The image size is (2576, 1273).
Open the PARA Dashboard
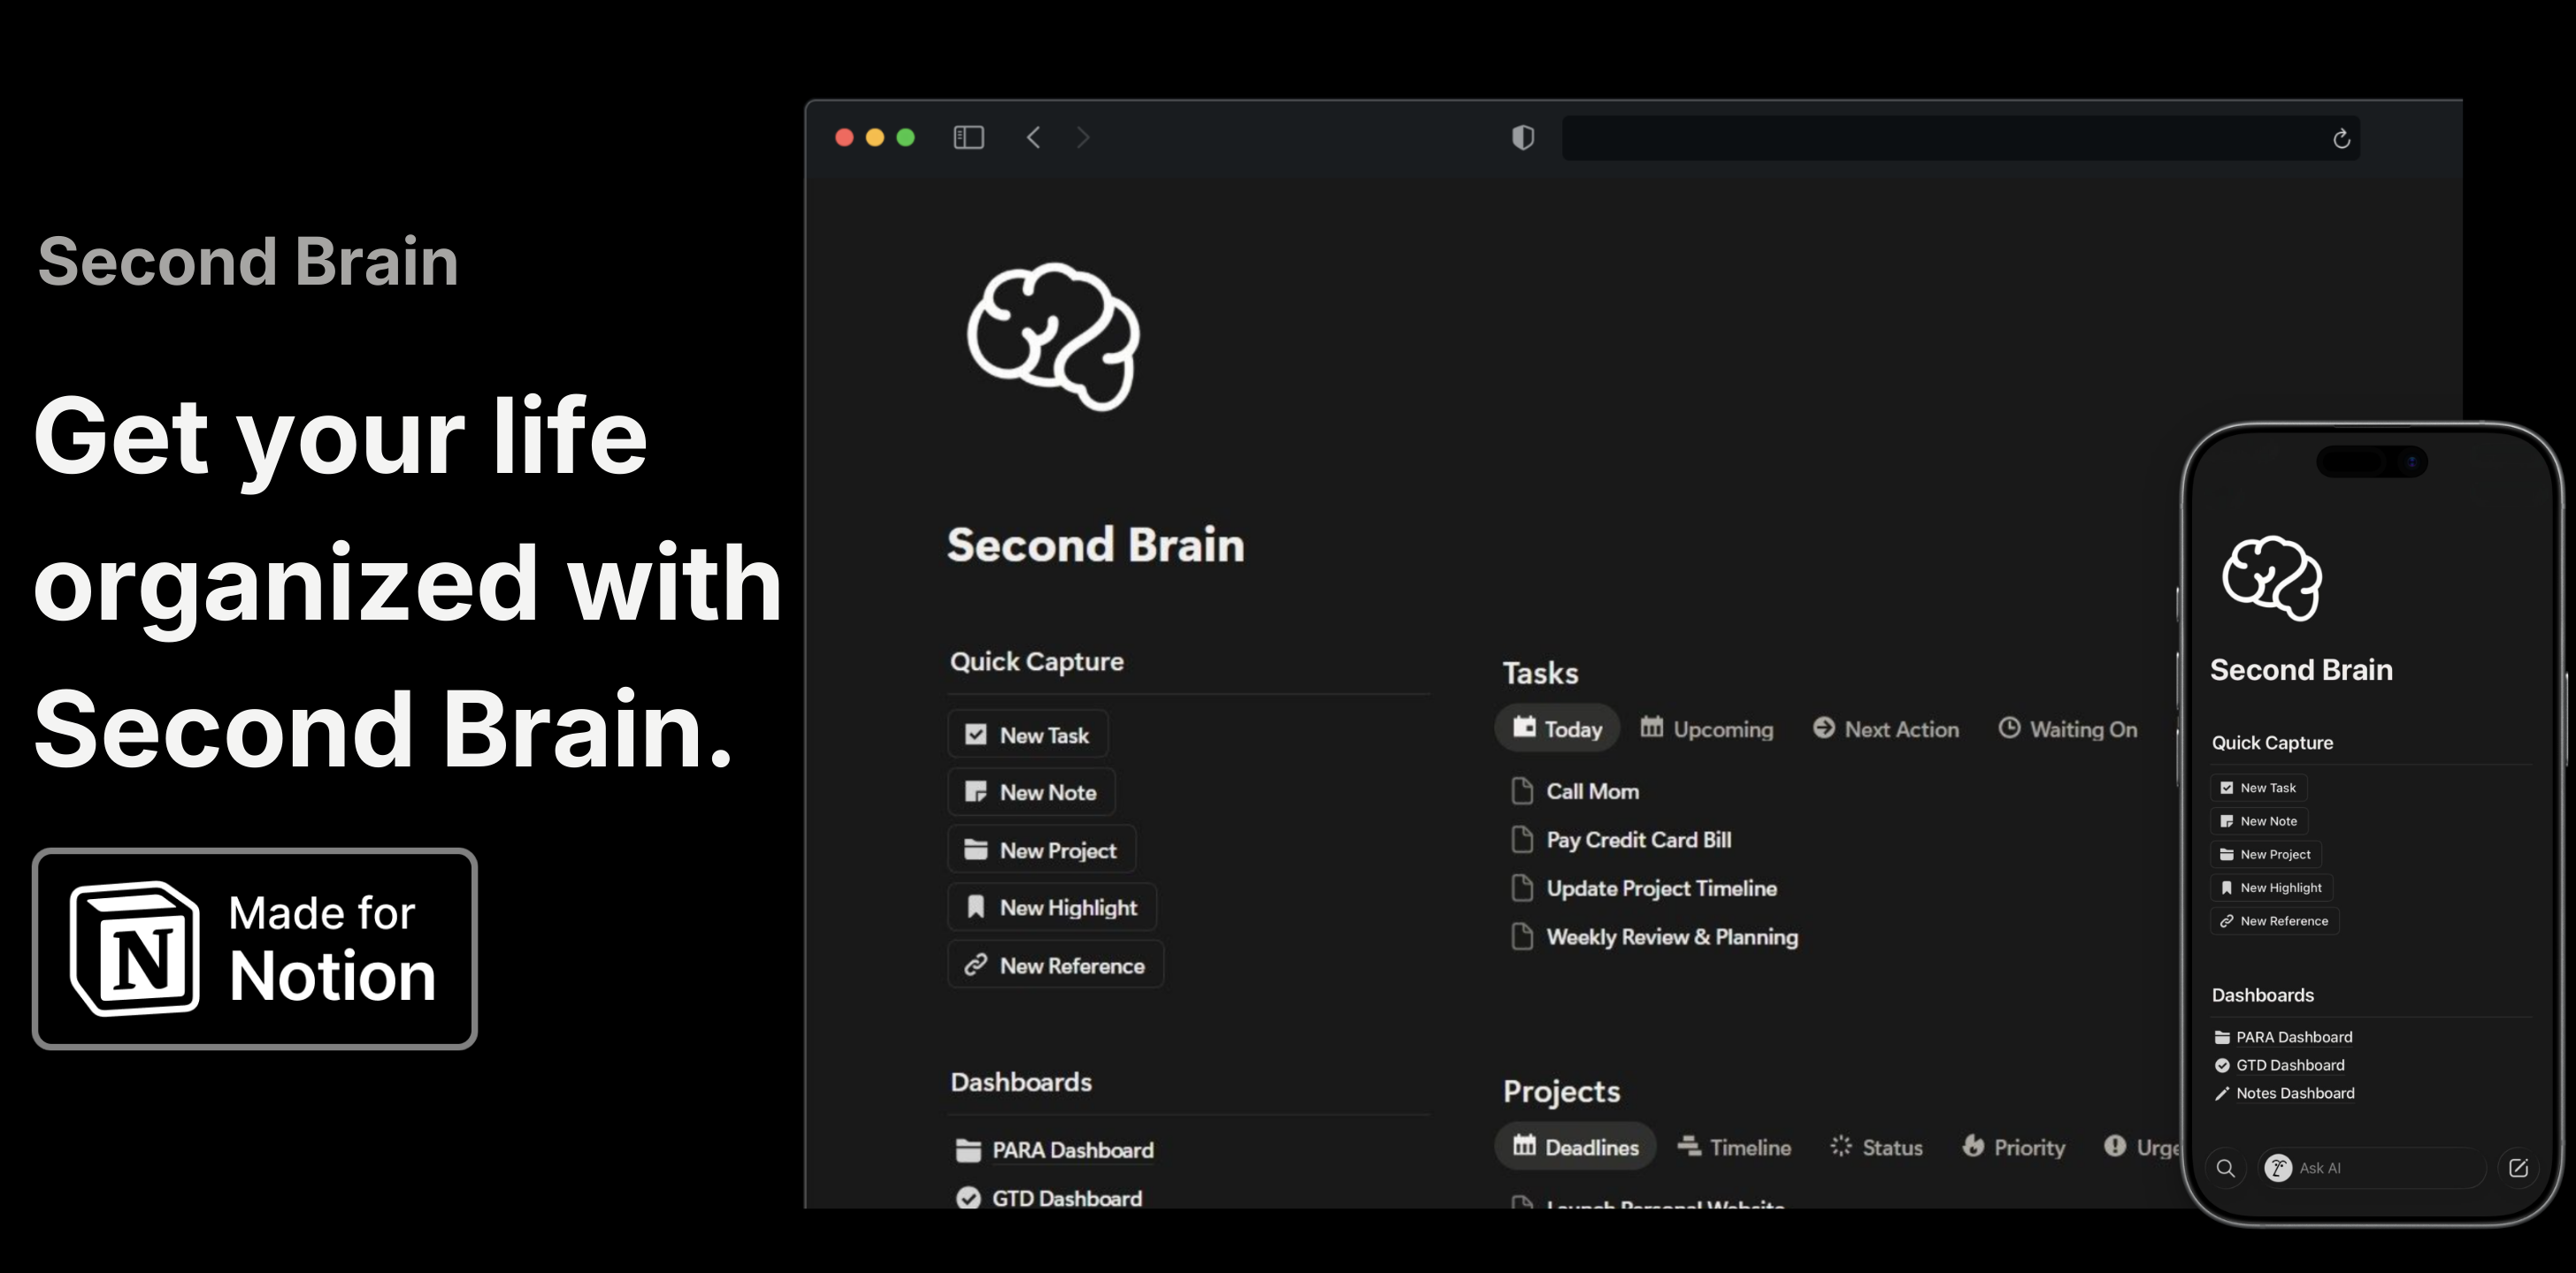coord(1071,1150)
